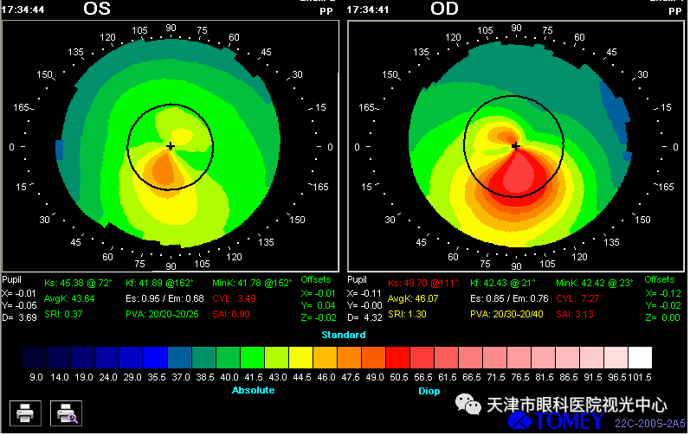Click OD value AvgK: 46.07
Viewport: 690px width, 435px height.
tap(413, 298)
